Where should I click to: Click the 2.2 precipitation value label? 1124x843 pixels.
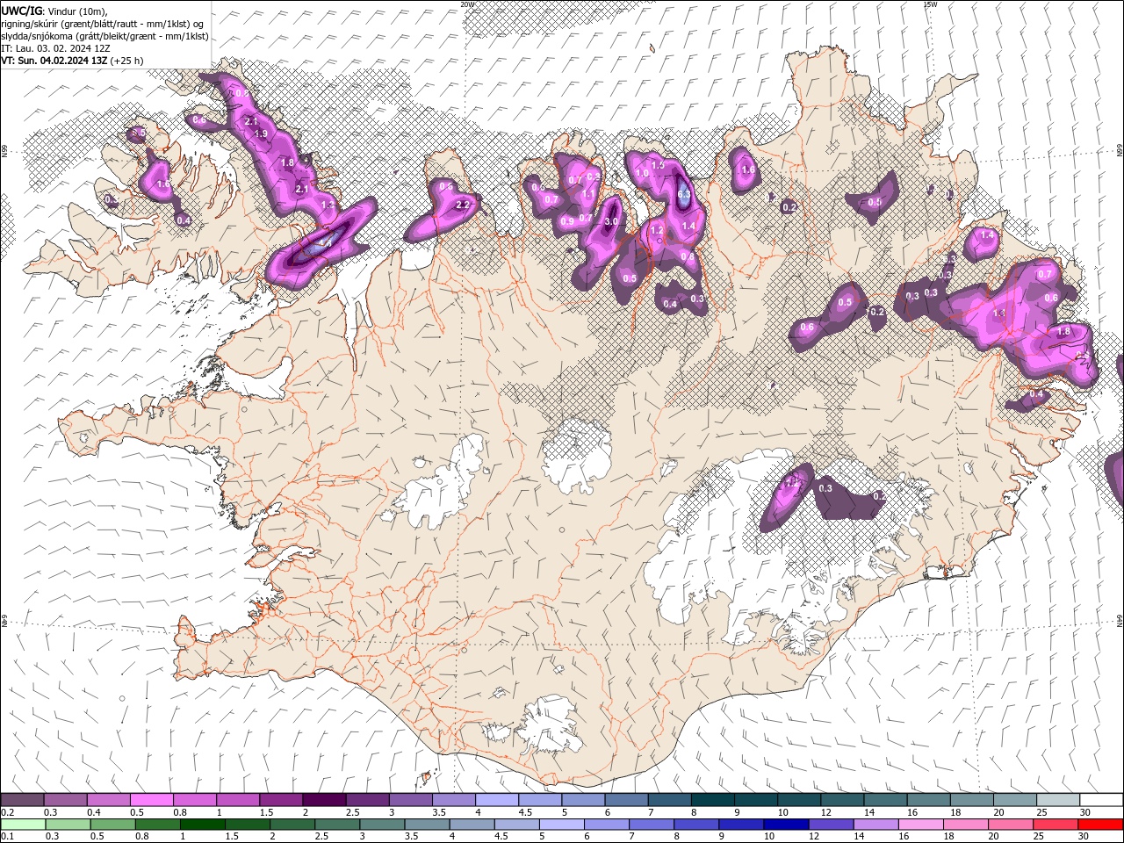464,205
